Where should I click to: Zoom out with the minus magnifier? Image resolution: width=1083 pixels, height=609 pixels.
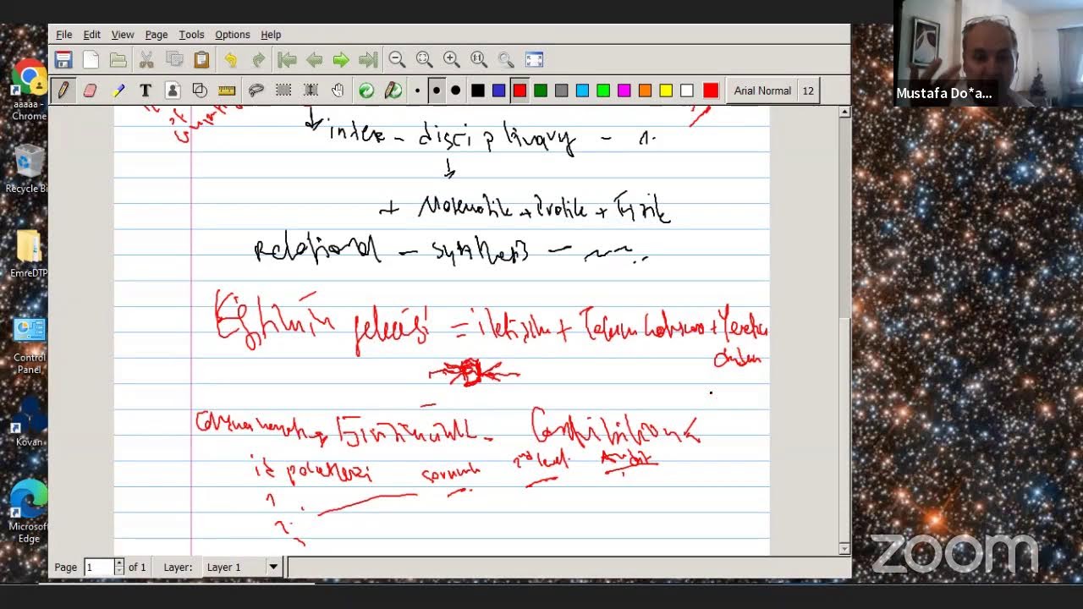coord(397,59)
